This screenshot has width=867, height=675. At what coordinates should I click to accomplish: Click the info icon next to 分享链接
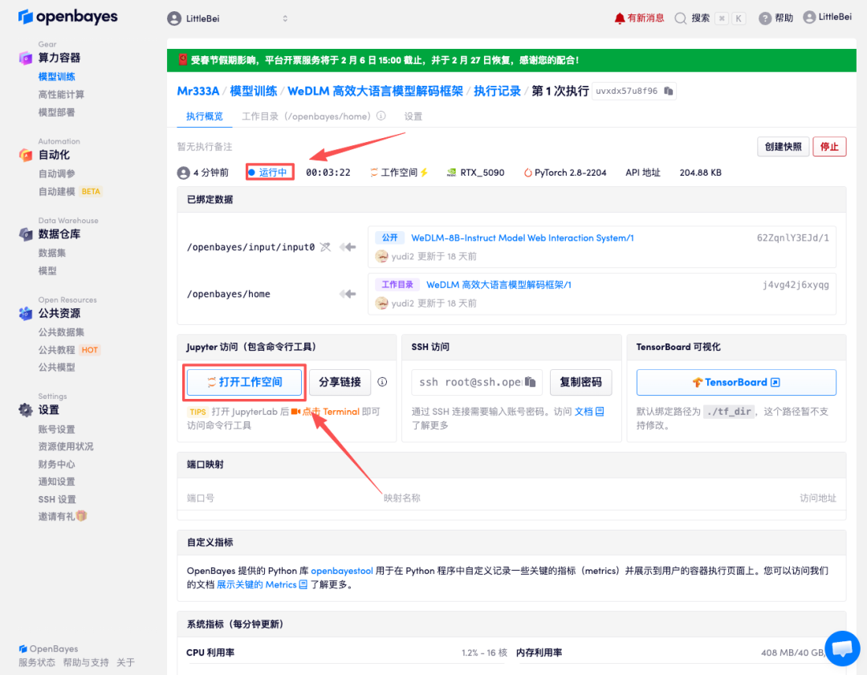pos(382,382)
